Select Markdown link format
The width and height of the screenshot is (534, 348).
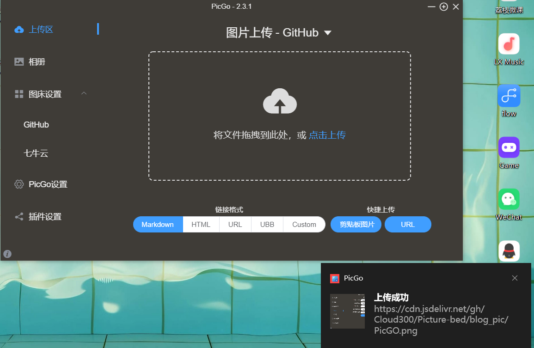pos(158,225)
